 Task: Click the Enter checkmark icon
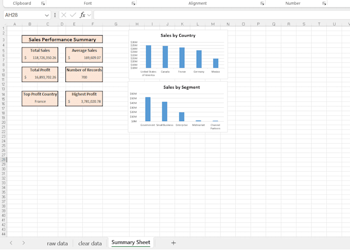click(x=73, y=15)
